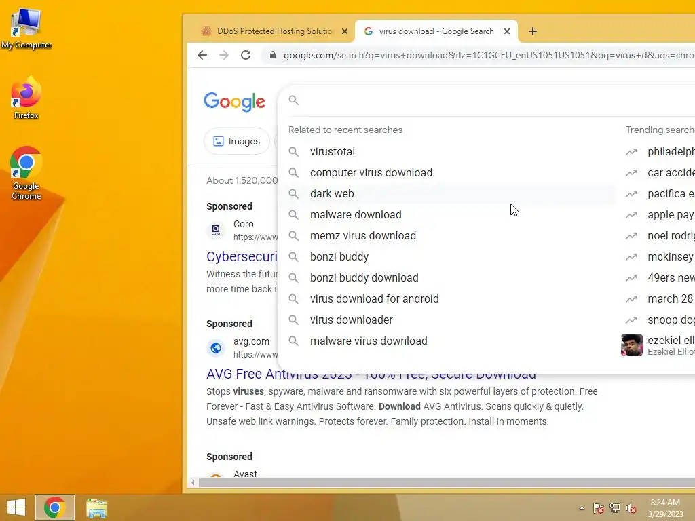
Task: Select memz virus download suggestion
Action: [x=447, y=235]
